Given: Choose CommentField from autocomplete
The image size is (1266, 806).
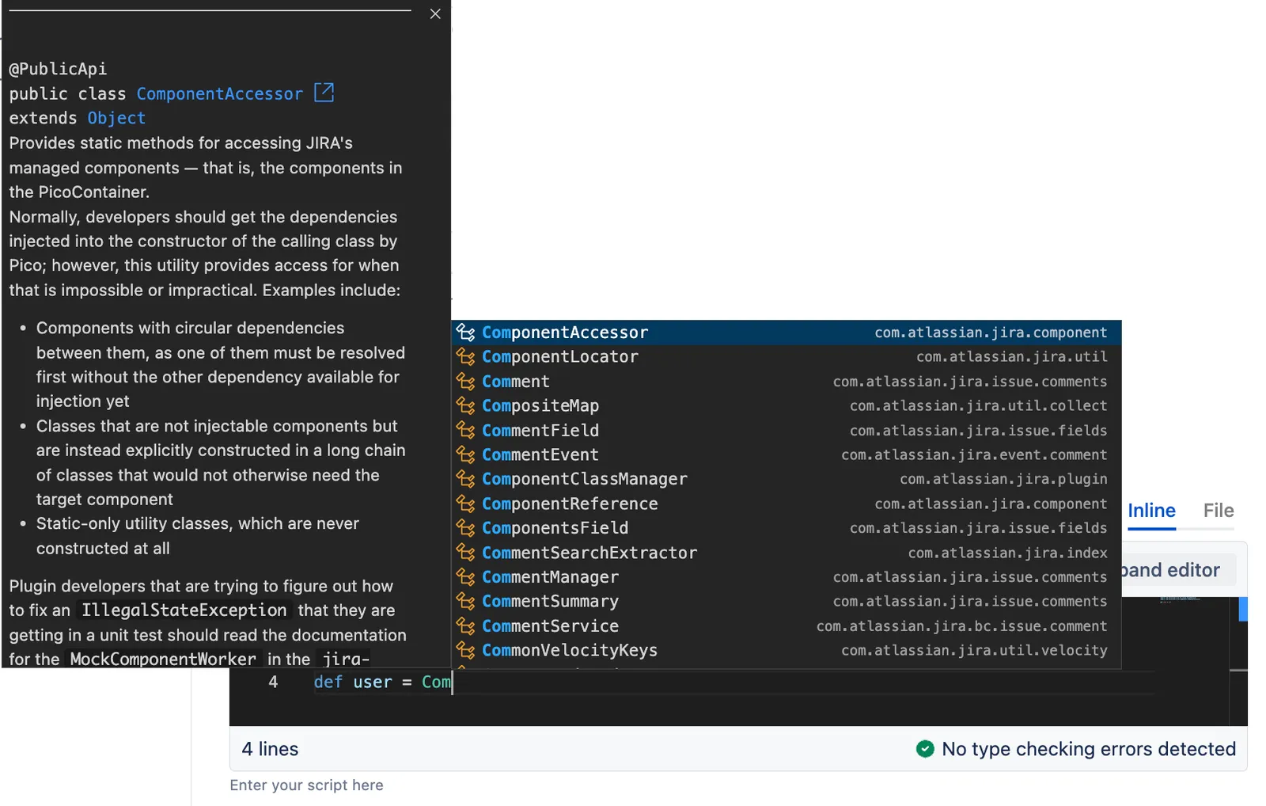Looking at the screenshot, I should 787,431.
